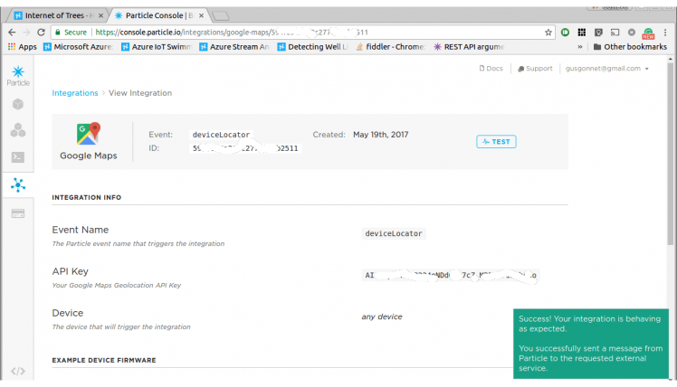
Task: Open the Support link
Action: coord(535,68)
